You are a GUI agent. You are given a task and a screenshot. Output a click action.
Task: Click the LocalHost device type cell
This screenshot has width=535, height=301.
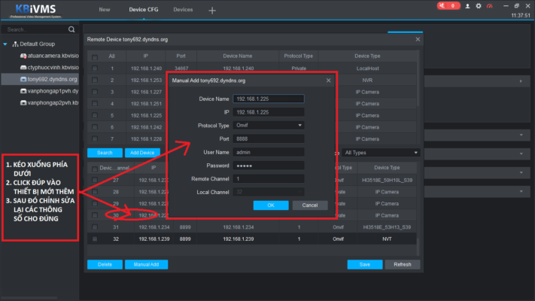(367, 68)
